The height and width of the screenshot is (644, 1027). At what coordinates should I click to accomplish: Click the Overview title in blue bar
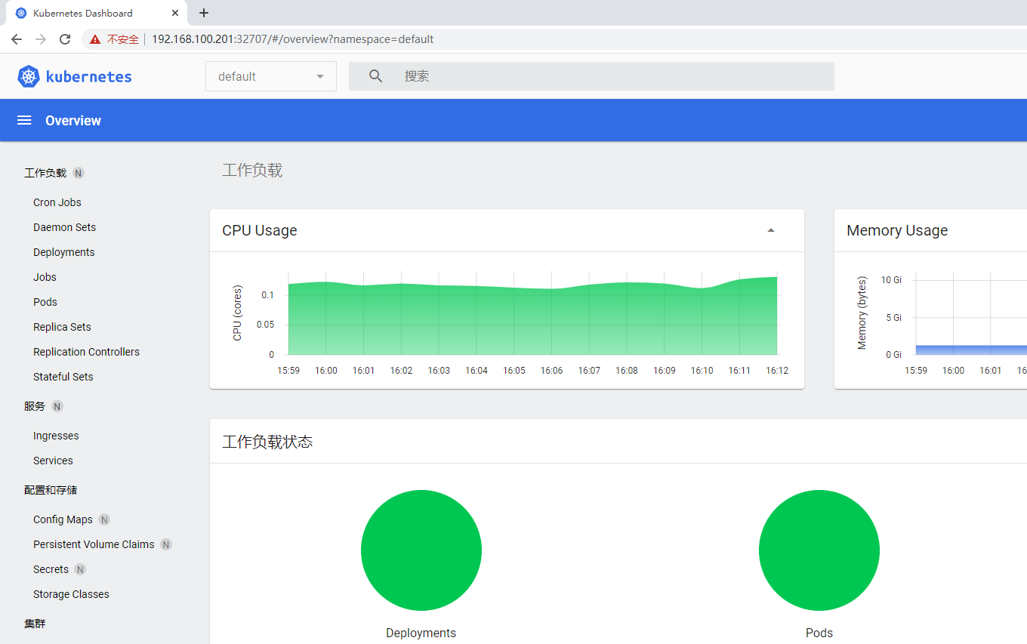tap(73, 121)
